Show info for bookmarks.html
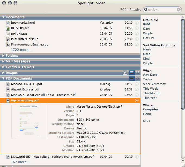 click(x=137, y=23)
